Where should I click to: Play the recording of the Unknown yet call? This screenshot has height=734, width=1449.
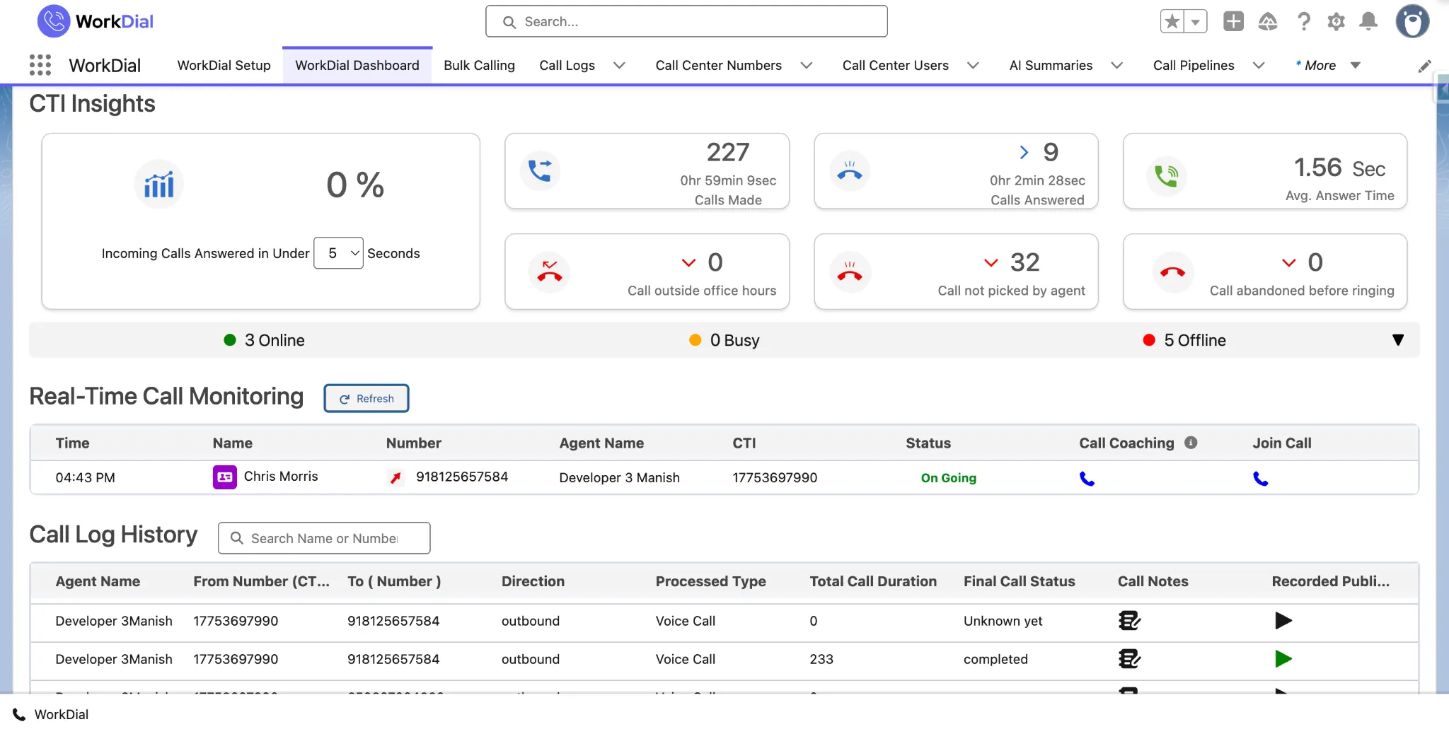(x=1283, y=621)
